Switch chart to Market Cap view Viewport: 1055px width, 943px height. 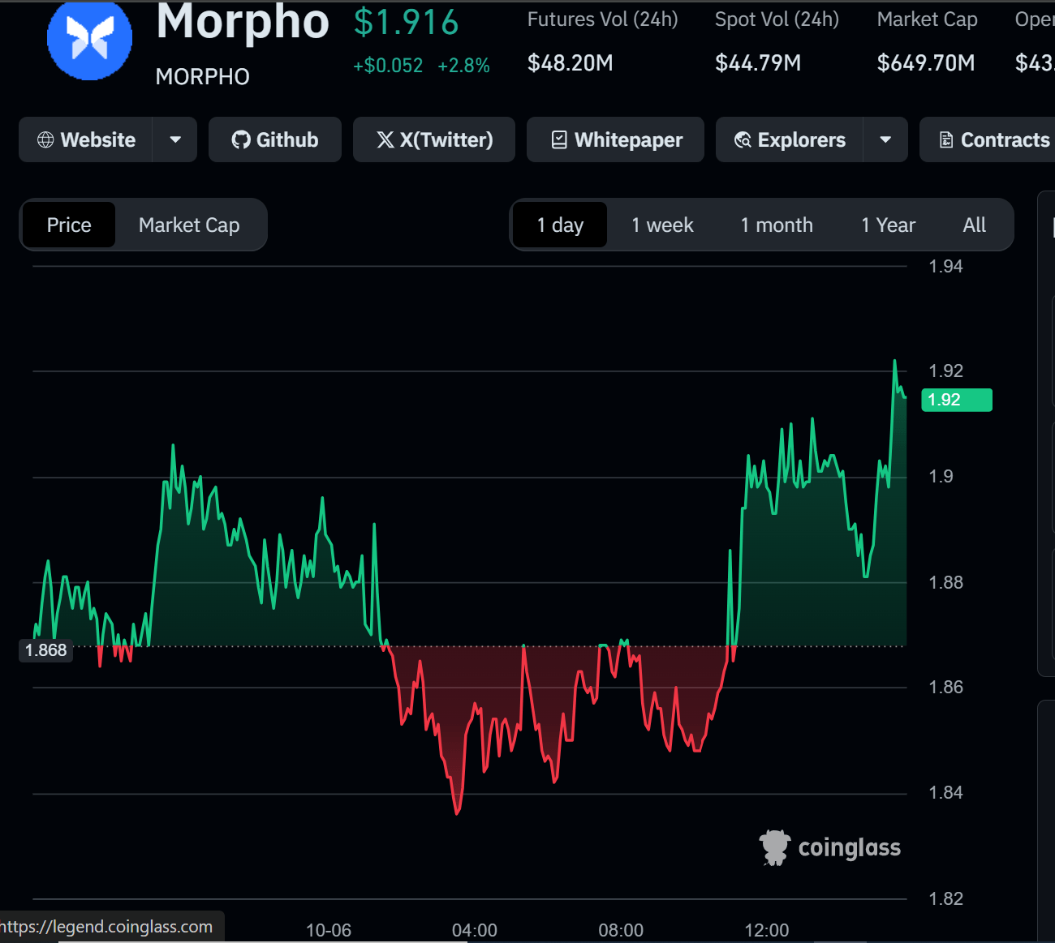[x=189, y=225]
